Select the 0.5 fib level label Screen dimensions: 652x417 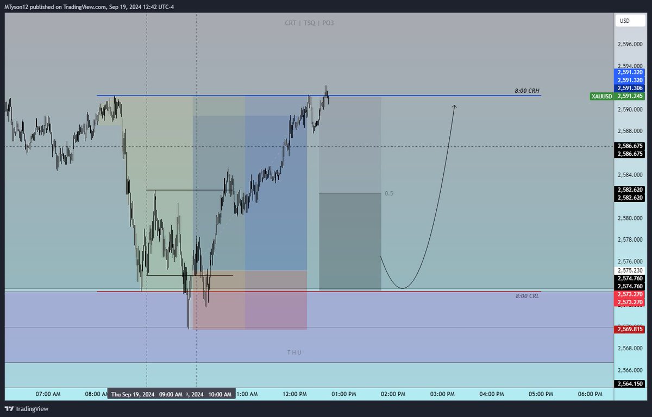[x=390, y=193]
